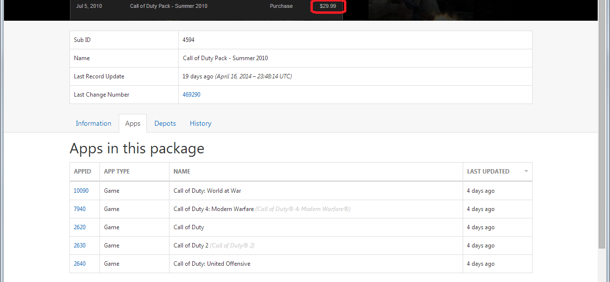This screenshot has height=282, width=610.
Task: Click the $29.99 purchase price
Action: click(328, 6)
